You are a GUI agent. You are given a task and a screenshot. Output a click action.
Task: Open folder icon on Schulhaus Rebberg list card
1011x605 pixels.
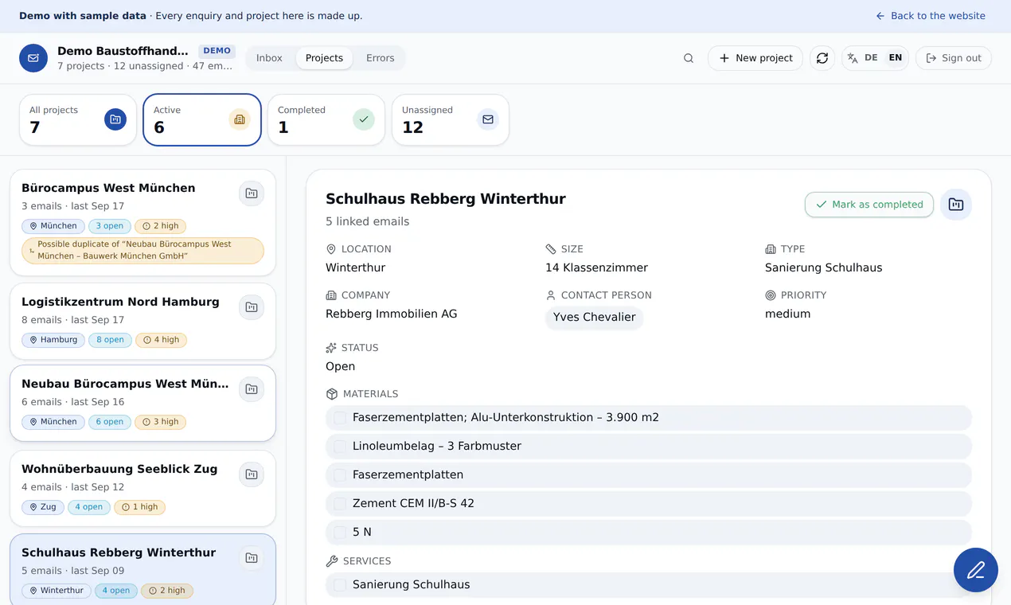click(252, 558)
